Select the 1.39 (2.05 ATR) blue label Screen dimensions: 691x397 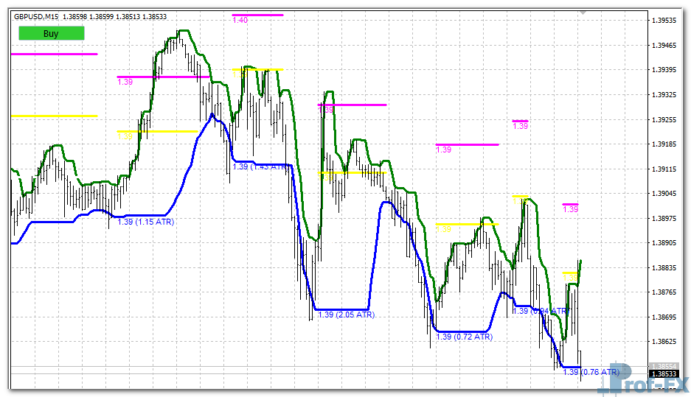click(x=347, y=315)
